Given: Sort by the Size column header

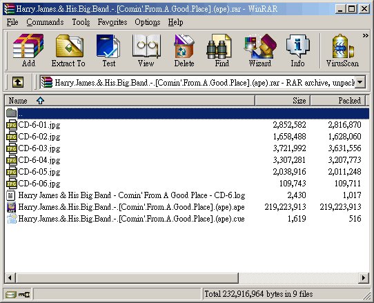Looking at the screenshot, I should [x=283, y=101].
